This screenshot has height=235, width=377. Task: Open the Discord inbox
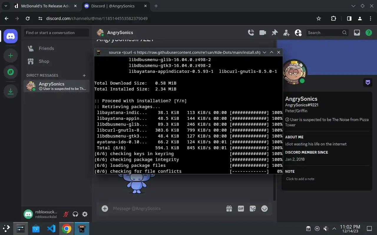pos(357,33)
